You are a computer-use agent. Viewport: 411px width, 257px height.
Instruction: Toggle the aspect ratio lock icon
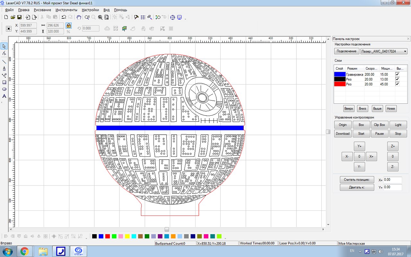[68, 26]
